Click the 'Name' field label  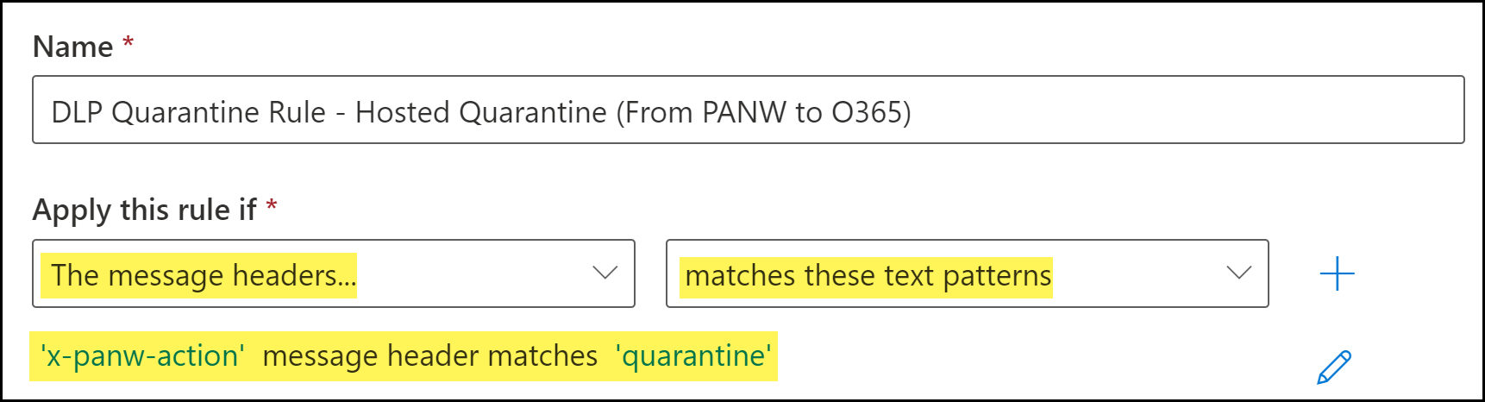[72, 47]
